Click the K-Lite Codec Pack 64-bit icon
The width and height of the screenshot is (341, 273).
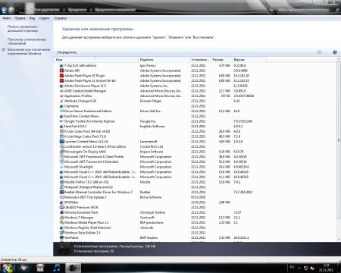coord(61,131)
